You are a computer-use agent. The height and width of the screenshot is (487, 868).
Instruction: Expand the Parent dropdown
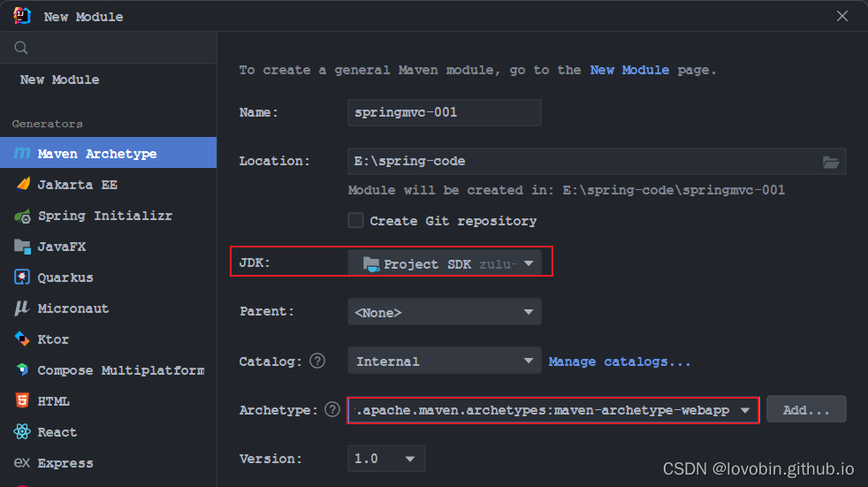445,312
